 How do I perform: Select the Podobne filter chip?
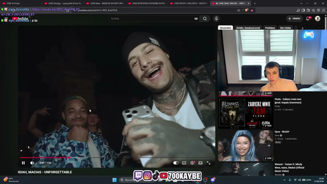[x=270, y=28]
